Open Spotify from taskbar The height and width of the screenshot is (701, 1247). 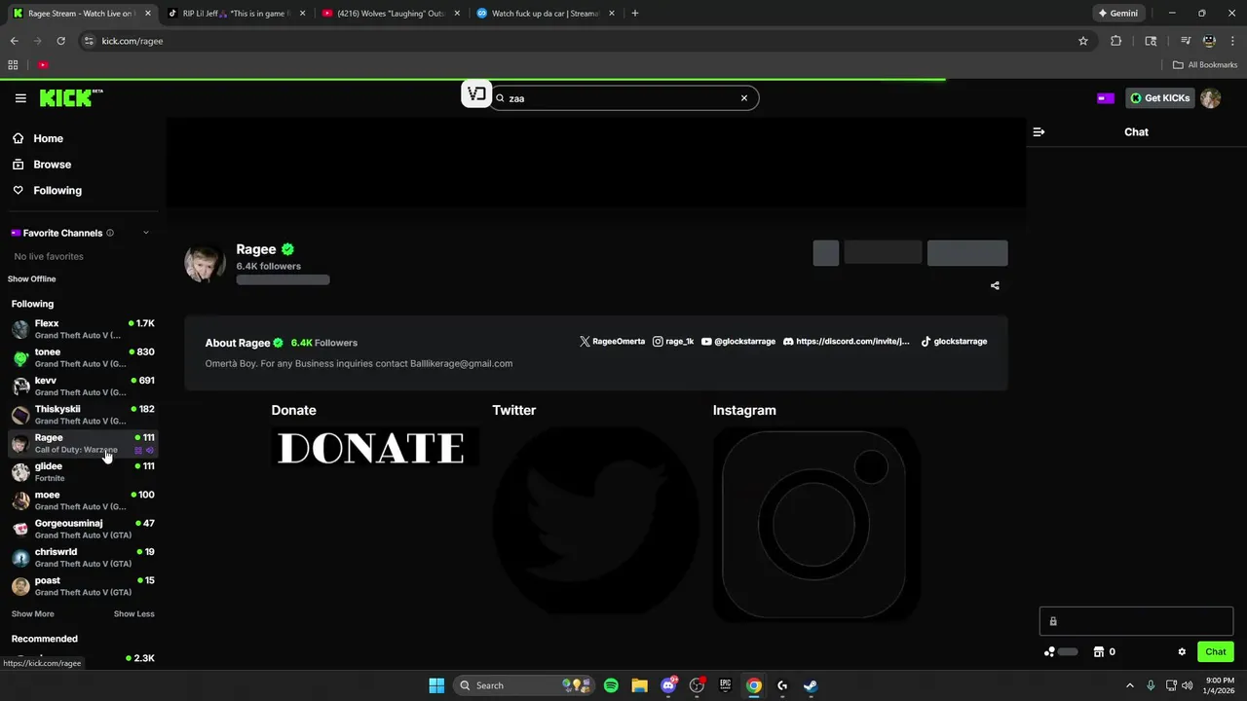click(x=611, y=685)
